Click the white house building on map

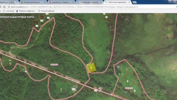click(74, 89)
